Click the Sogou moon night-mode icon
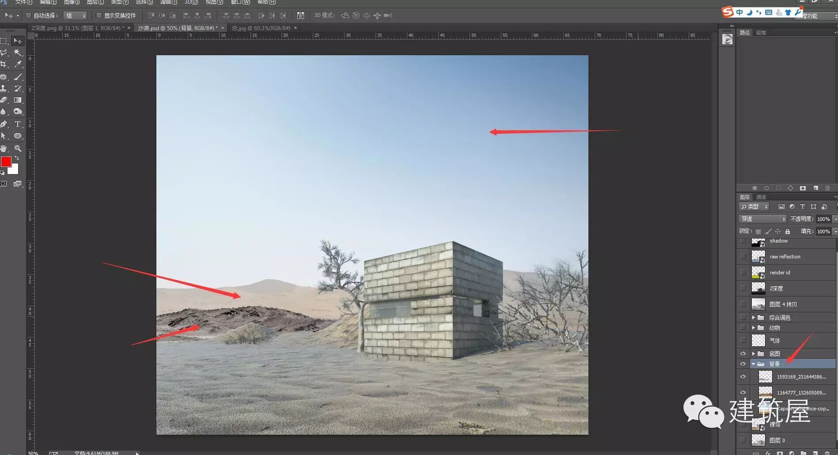The image size is (838, 455). point(749,12)
